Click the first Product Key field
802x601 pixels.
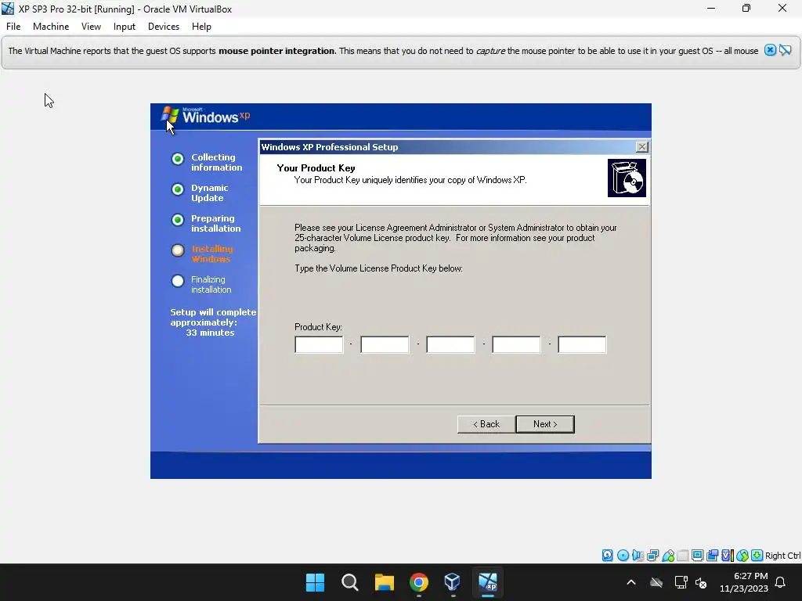tap(319, 344)
